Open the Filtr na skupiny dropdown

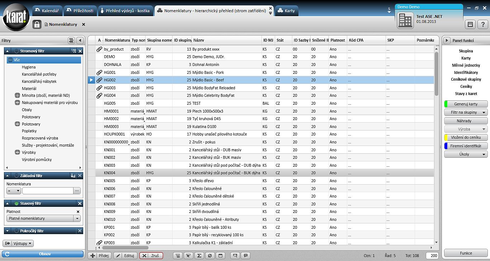pyautogui.click(x=466, y=112)
